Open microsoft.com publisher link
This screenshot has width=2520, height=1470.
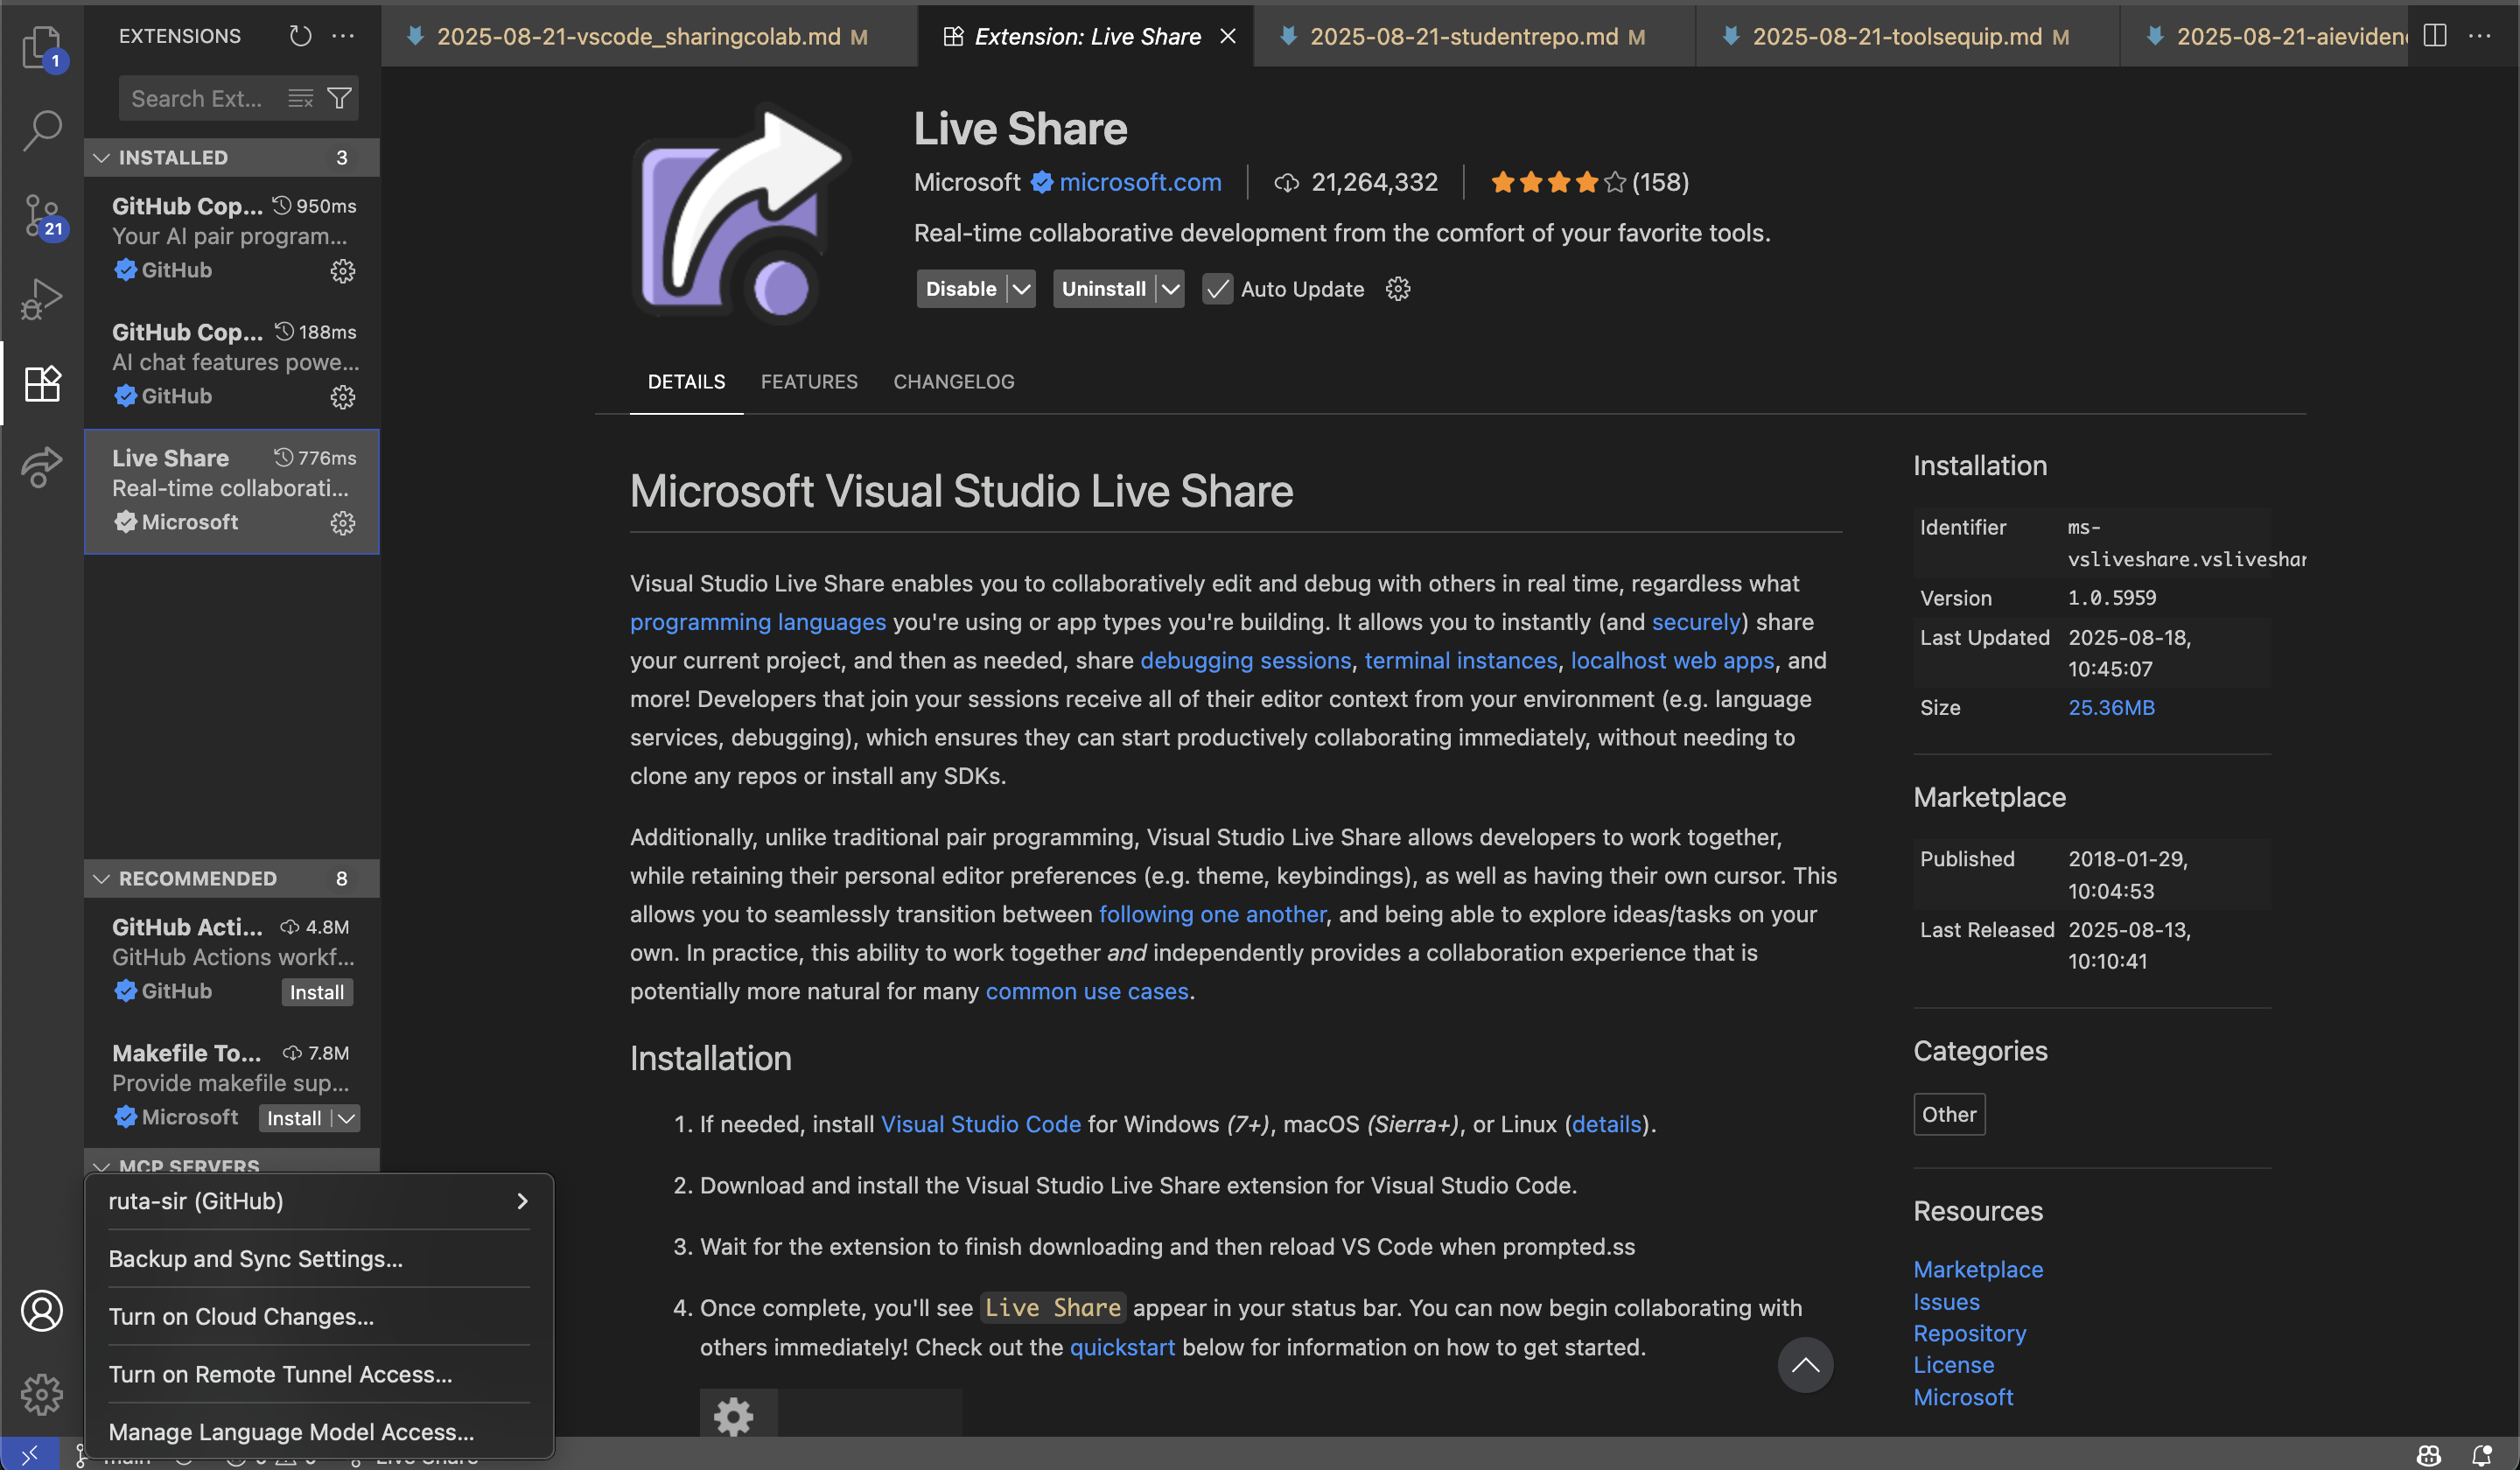[x=1140, y=182]
